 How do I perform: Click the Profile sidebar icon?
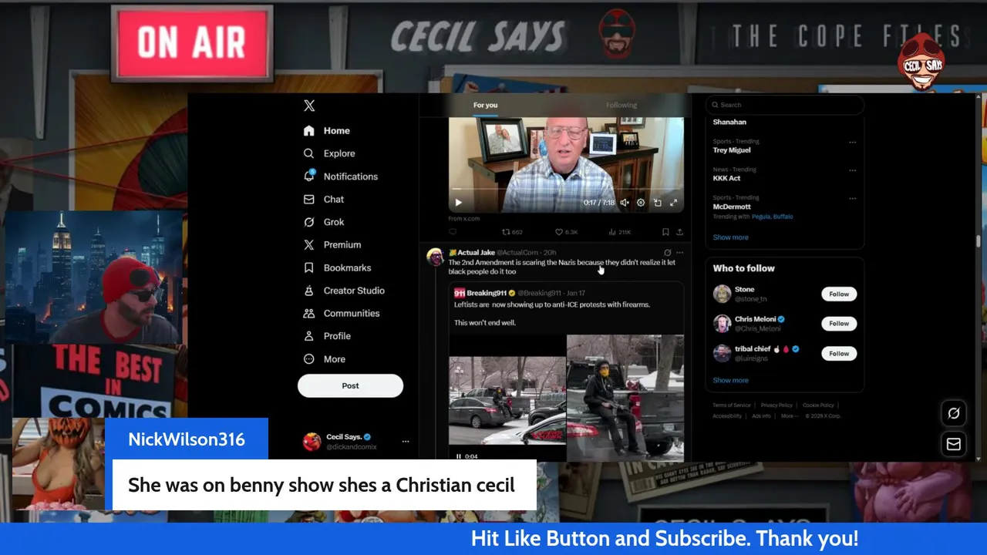coord(309,336)
